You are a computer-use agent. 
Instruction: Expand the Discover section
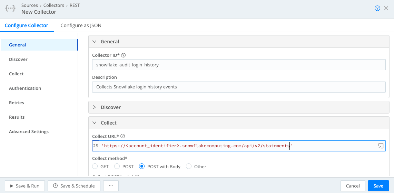click(x=95, y=107)
